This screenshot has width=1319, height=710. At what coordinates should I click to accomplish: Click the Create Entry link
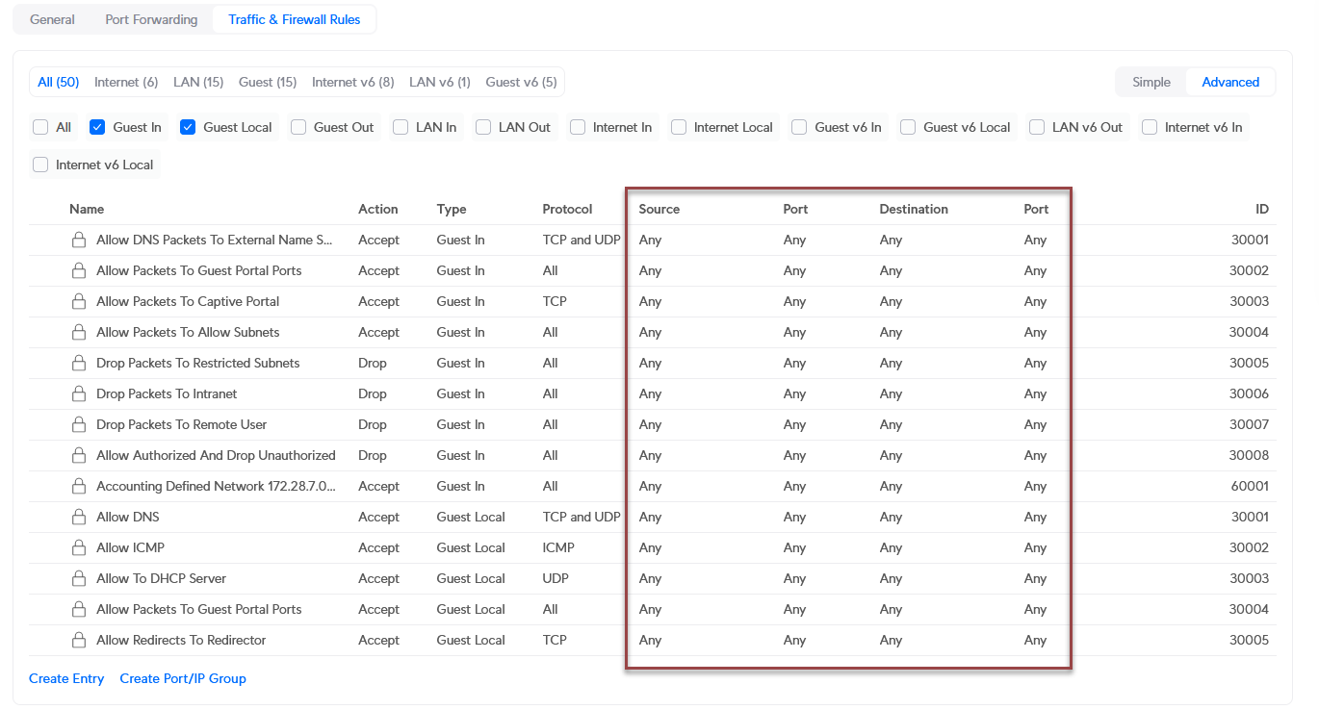tap(66, 678)
